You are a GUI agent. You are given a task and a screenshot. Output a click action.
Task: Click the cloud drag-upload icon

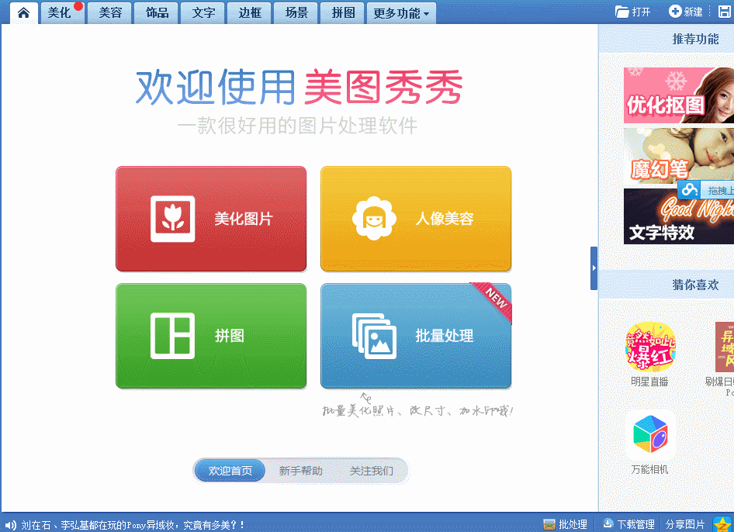coord(689,189)
